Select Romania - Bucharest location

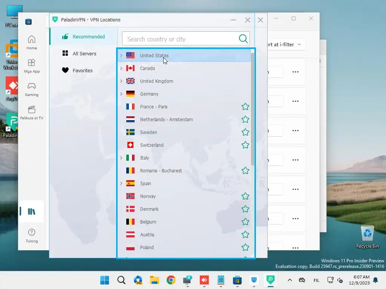coord(184,170)
